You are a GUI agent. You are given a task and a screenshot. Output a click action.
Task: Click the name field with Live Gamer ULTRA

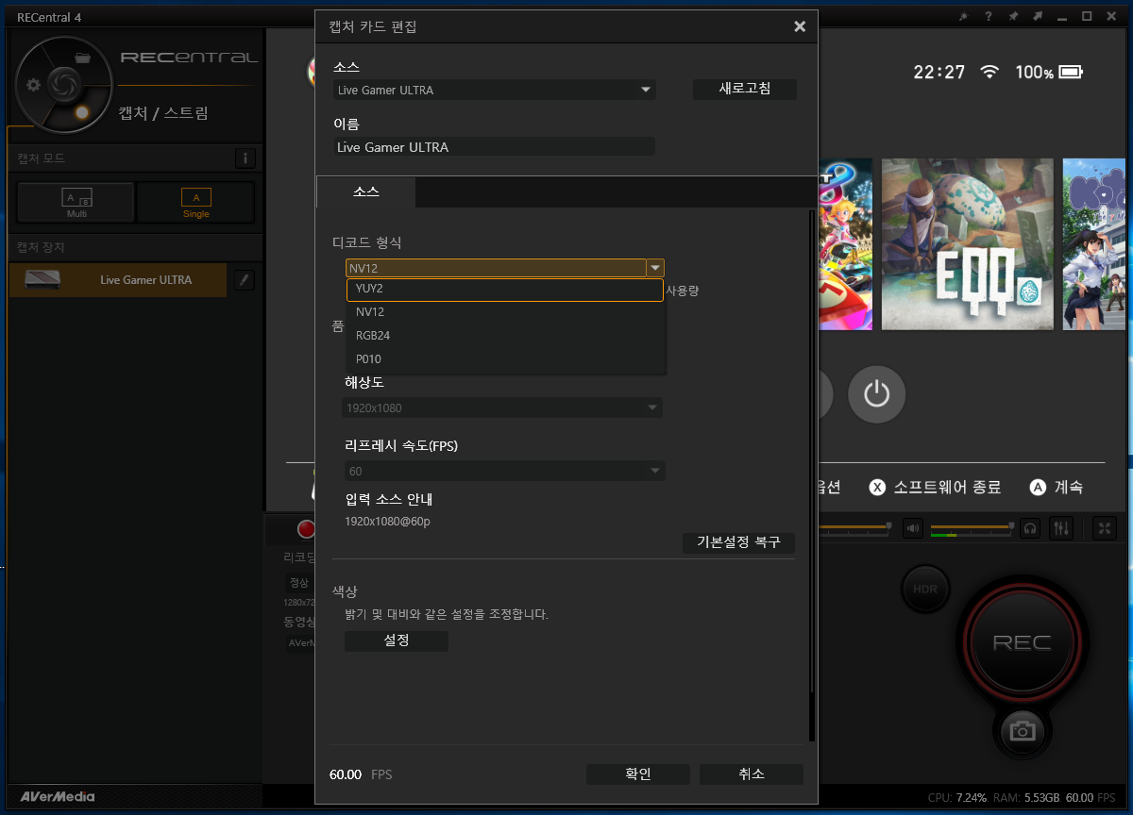(495, 147)
